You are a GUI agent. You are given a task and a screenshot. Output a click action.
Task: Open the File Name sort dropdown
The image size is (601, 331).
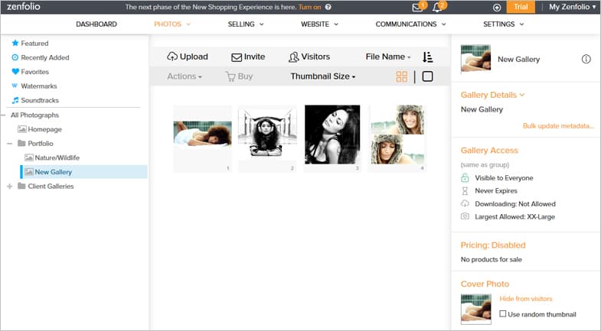(388, 57)
